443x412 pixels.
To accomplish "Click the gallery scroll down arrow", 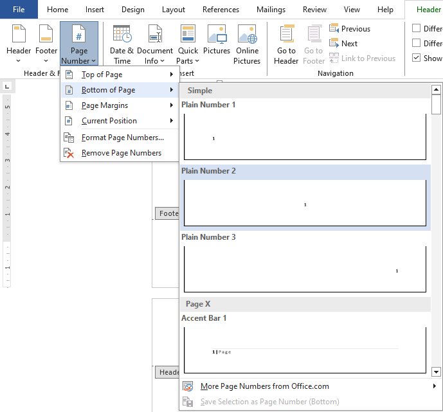I will [x=436, y=372].
